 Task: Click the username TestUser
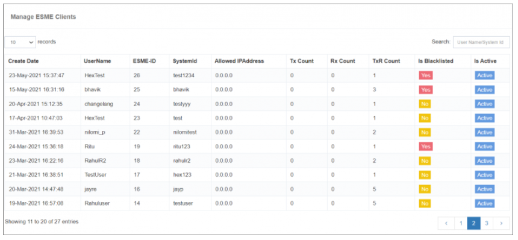click(96, 175)
